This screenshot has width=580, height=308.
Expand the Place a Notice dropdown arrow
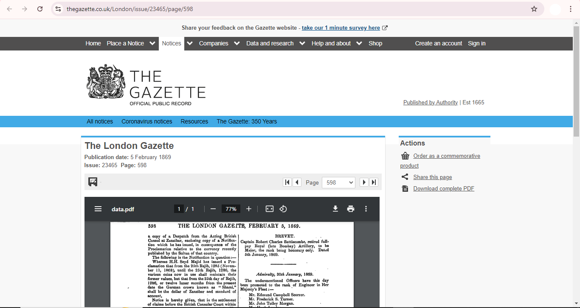(x=152, y=43)
